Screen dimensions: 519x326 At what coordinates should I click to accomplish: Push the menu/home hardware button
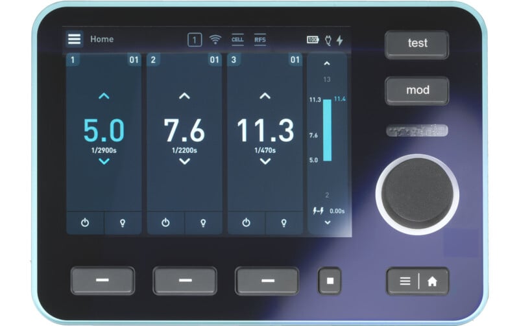pos(418,281)
